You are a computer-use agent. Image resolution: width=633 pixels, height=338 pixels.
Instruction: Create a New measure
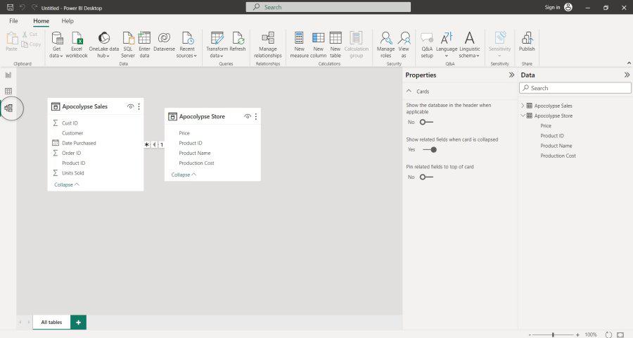[299, 44]
